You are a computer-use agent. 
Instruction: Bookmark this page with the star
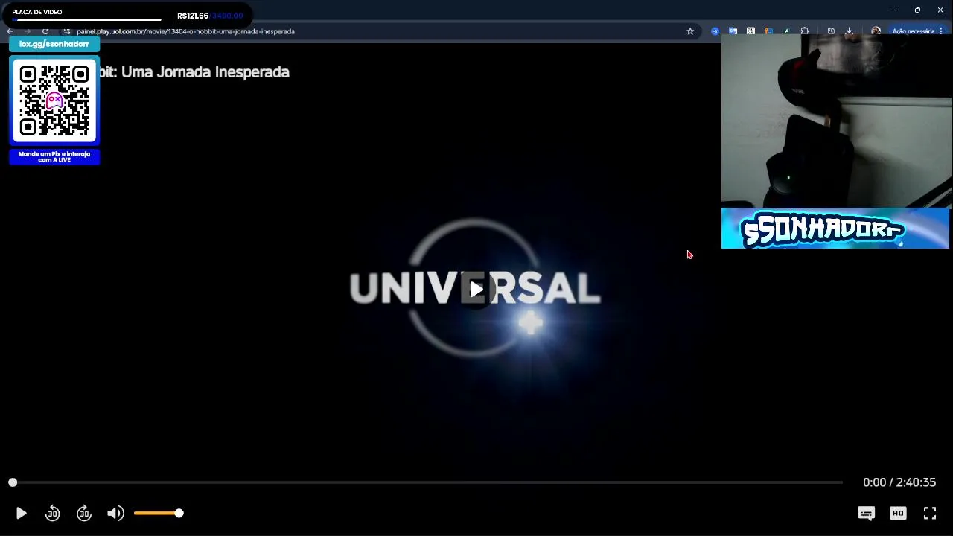690,31
